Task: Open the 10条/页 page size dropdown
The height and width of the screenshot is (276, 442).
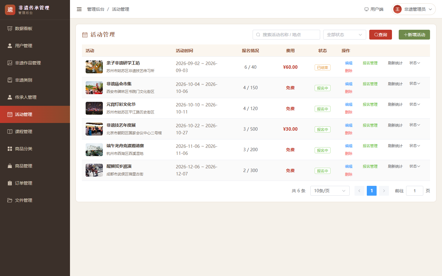Action: [330, 191]
